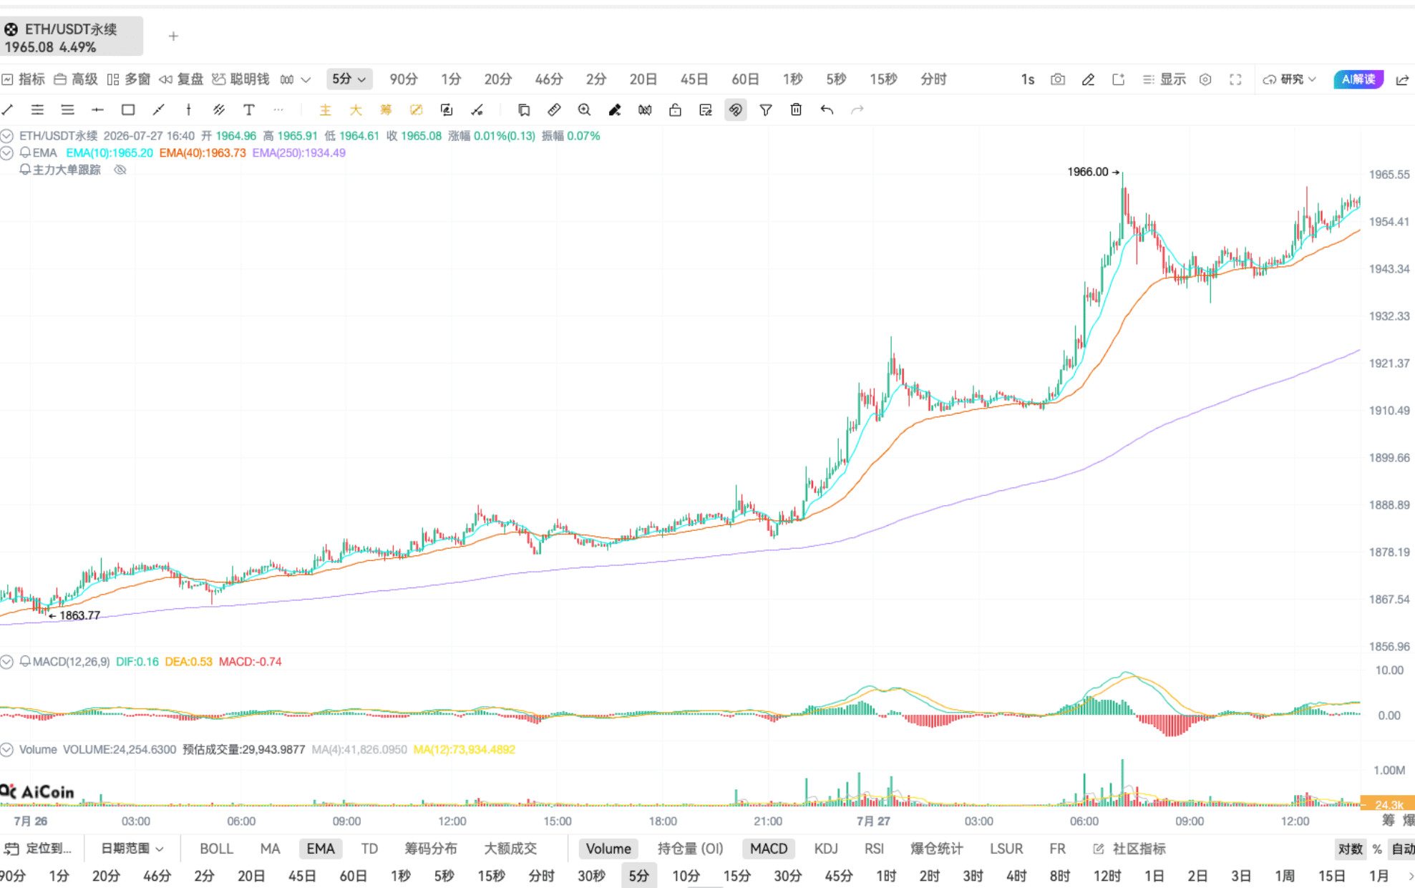
Task: Toggle 对数 logarithmic scale
Action: click(x=1350, y=849)
